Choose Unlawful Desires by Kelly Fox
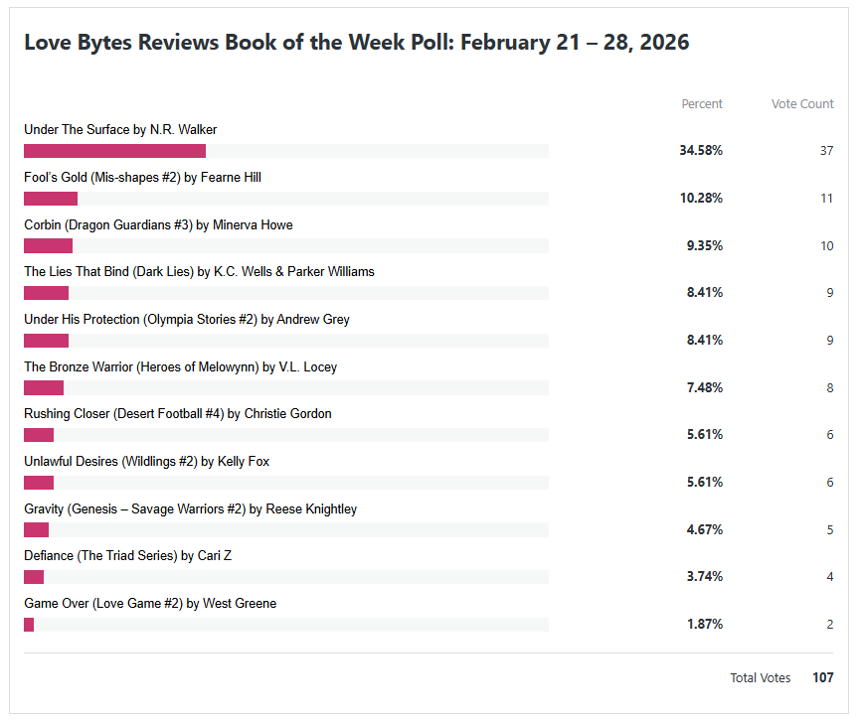This screenshot has height=724, width=859. click(x=146, y=462)
